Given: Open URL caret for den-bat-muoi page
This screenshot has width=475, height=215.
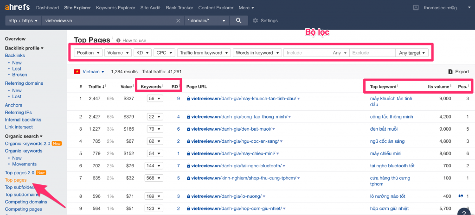Looking at the screenshot, I should click(274, 129).
